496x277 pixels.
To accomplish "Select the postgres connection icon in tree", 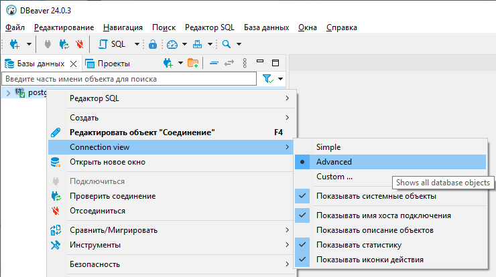I will [x=20, y=93].
